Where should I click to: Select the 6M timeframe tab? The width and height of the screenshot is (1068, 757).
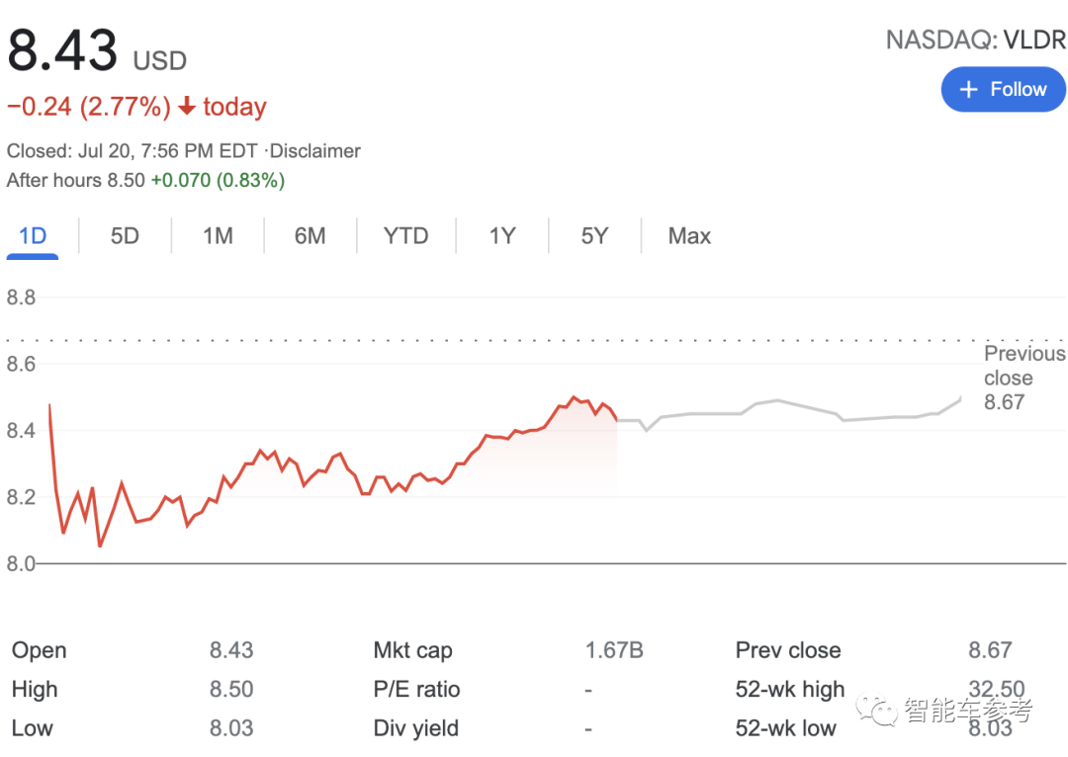tap(310, 235)
